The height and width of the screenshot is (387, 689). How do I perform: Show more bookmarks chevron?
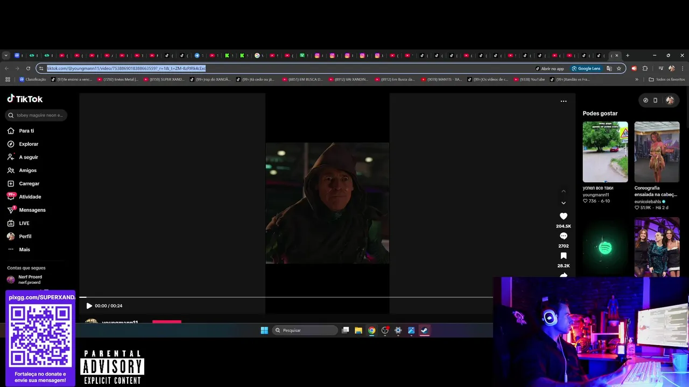tap(637, 79)
